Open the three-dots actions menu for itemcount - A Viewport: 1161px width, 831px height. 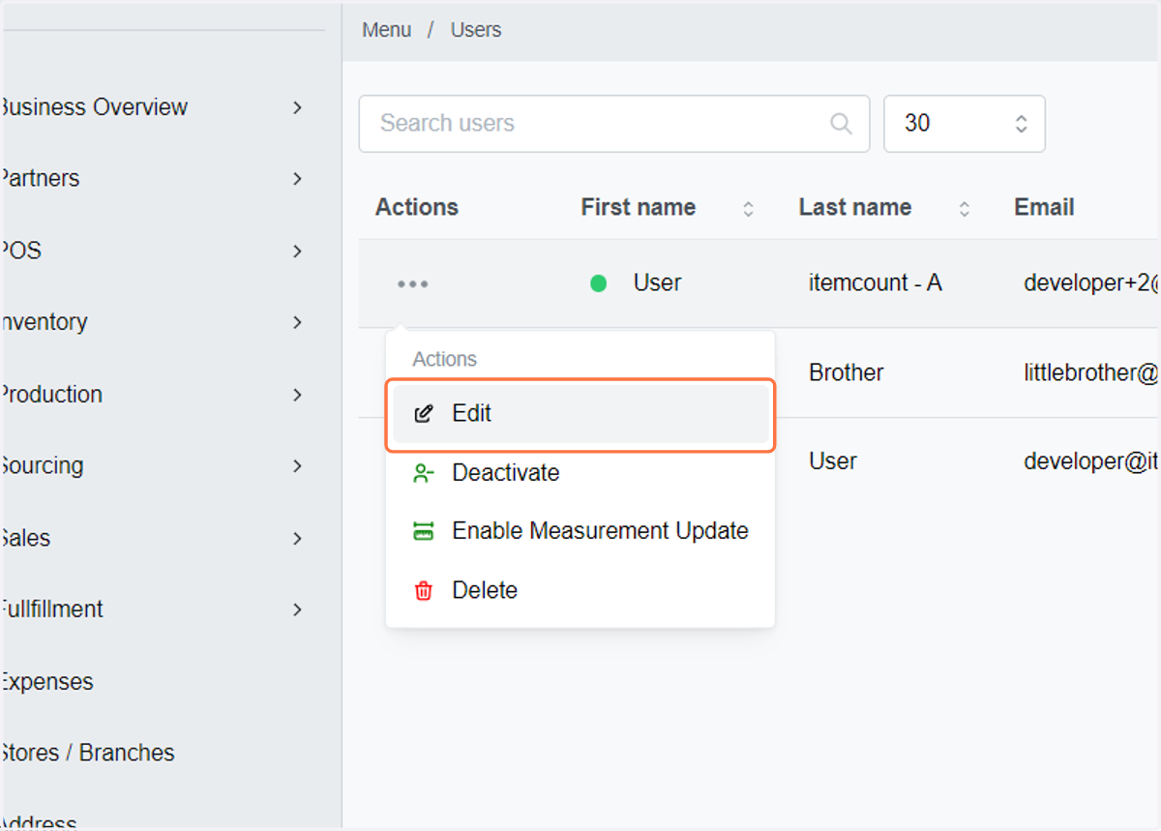pos(413,283)
